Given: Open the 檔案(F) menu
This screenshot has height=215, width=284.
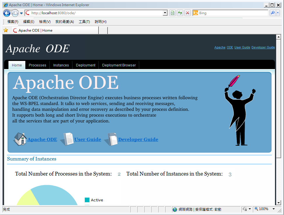Looking at the screenshot, I should [13, 22].
